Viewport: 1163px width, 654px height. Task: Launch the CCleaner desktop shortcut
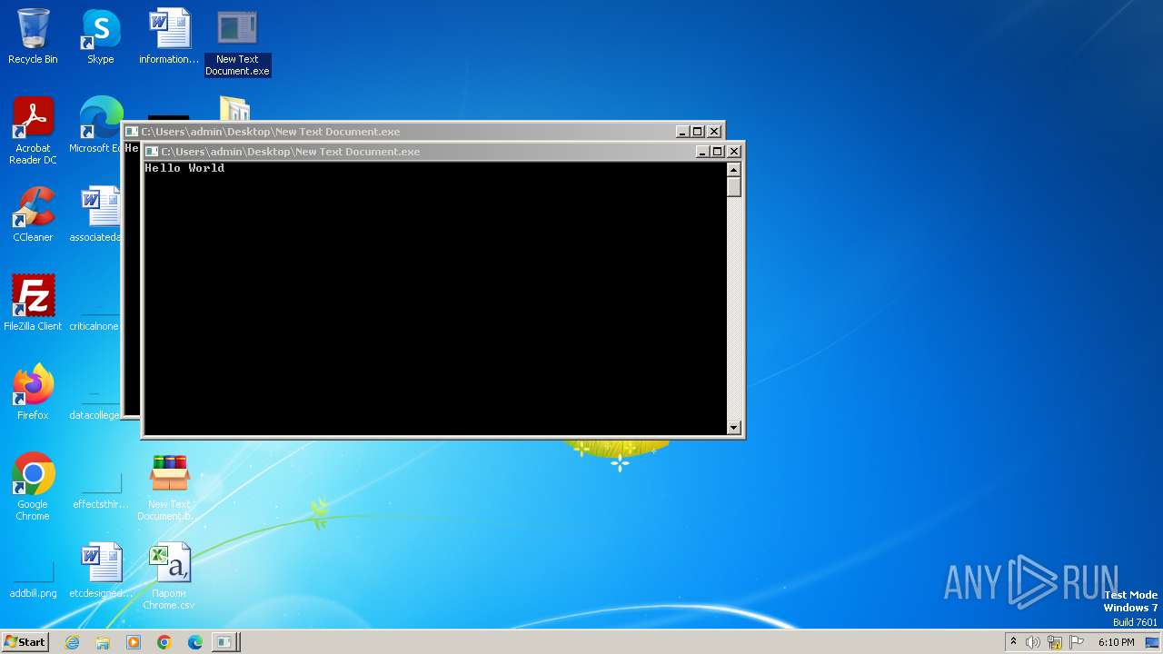[x=33, y=214]
